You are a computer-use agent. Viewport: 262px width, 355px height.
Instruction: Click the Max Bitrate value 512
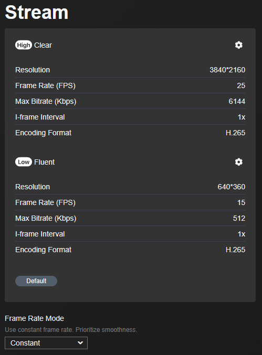click(239, 218)
